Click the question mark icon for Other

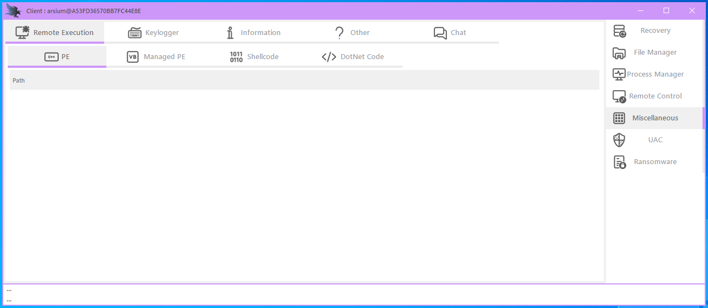click(x=339, y=33)
